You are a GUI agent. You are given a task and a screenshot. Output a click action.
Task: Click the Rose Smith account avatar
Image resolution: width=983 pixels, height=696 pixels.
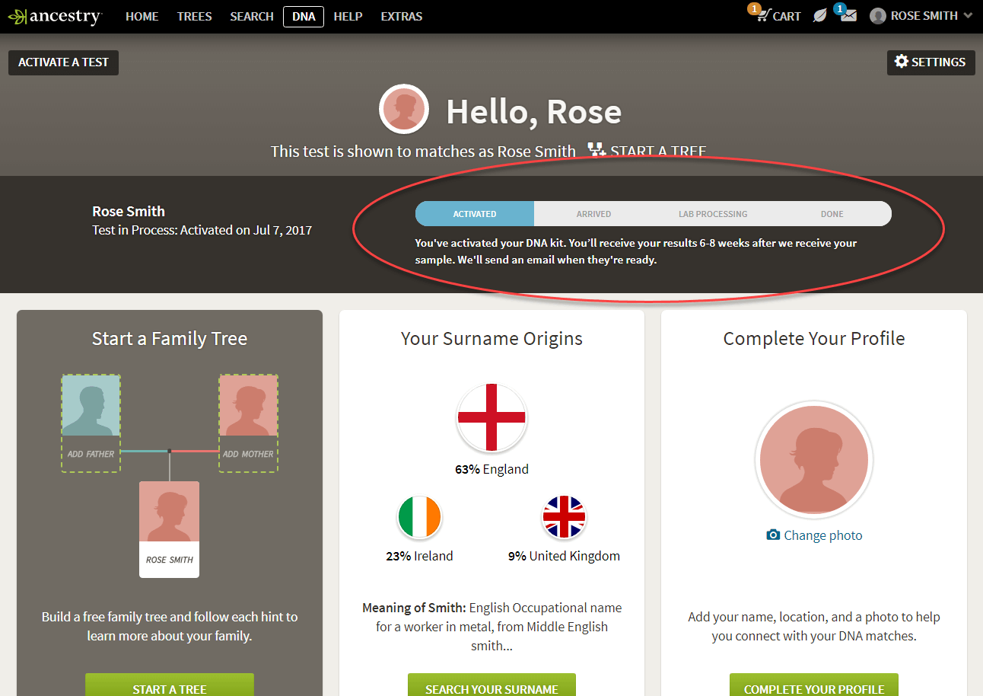(878, 16)
